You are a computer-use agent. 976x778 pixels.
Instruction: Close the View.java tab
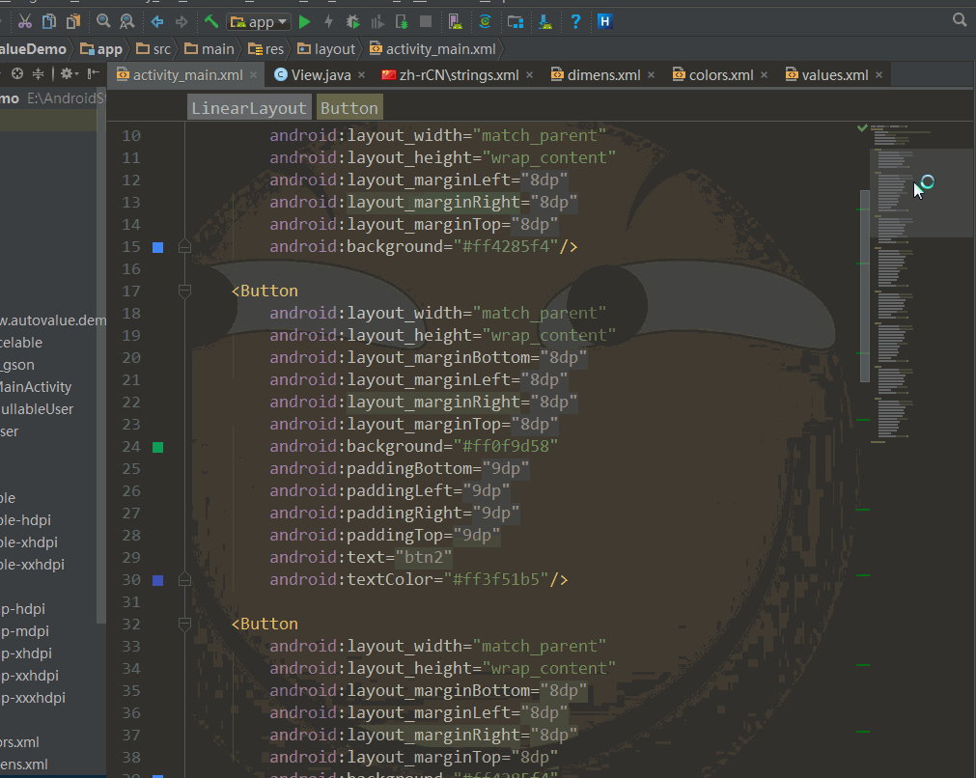[361, 75]
